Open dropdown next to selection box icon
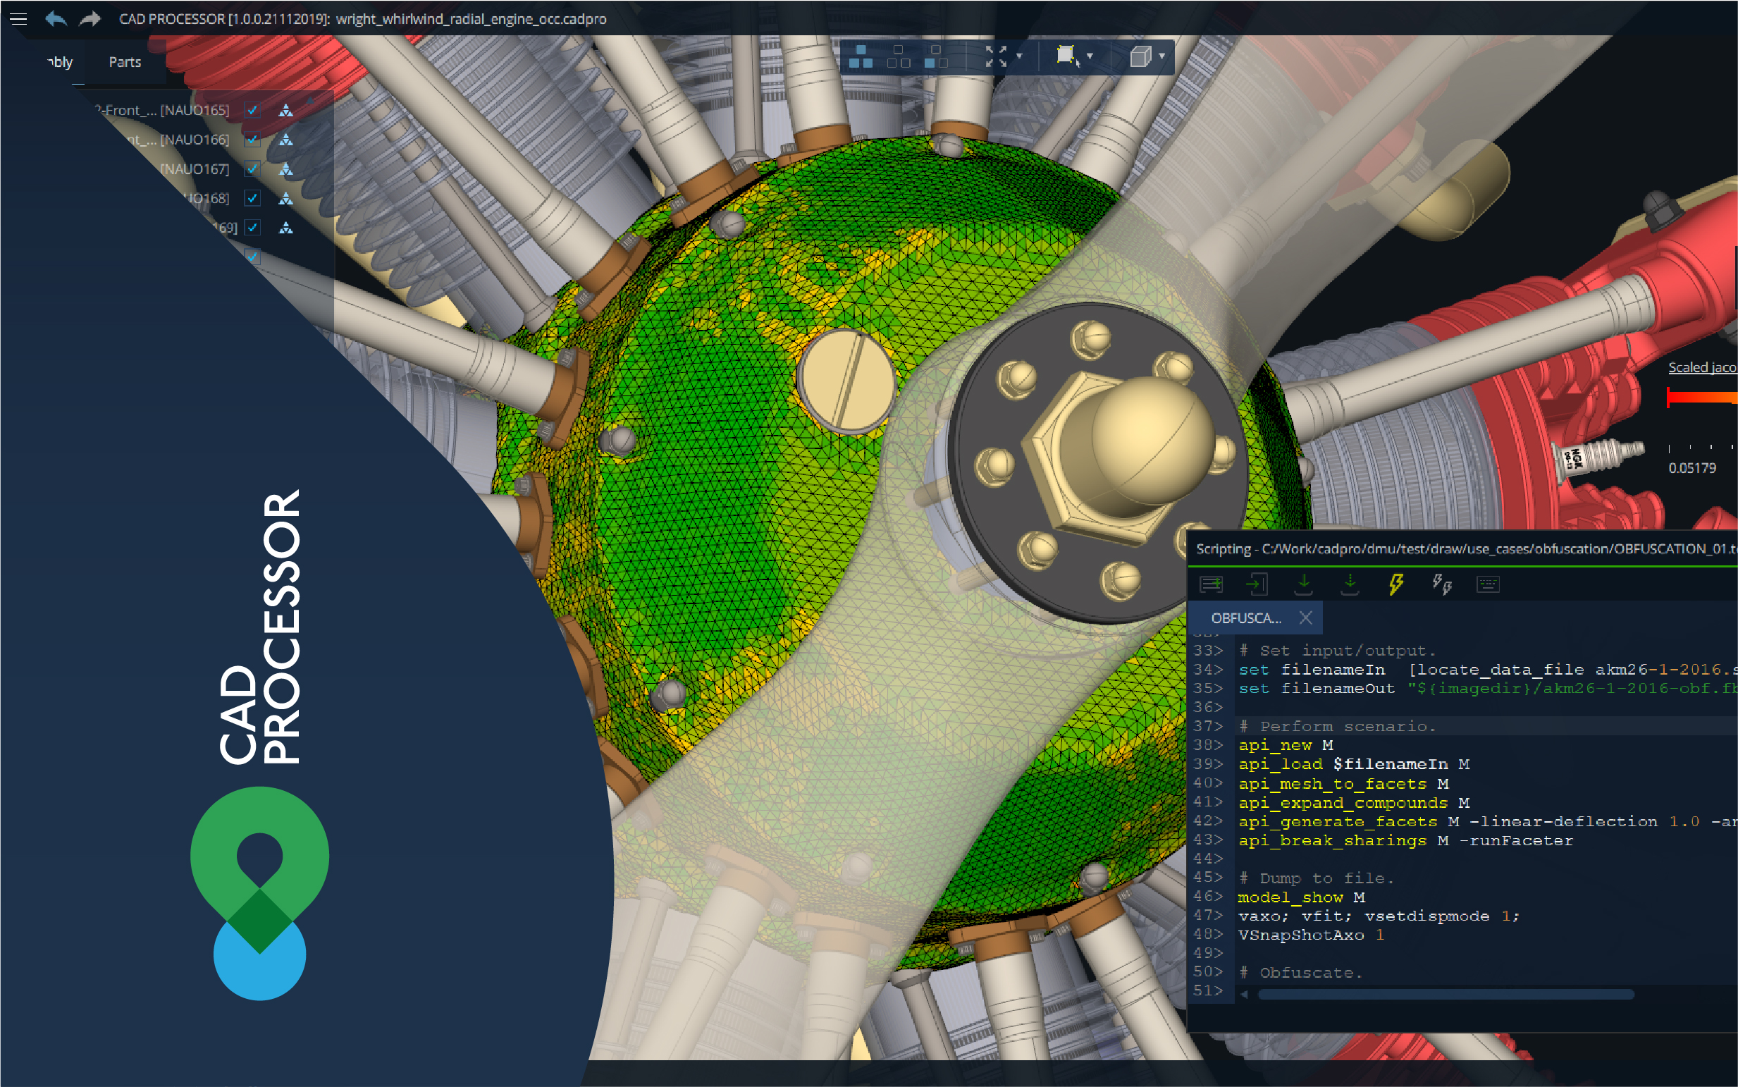 (1090, 56)
